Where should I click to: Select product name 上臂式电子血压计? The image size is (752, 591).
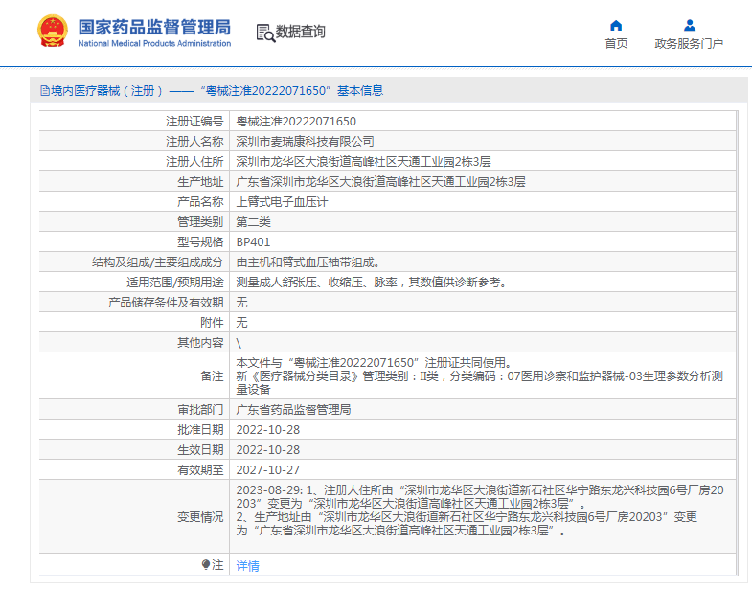click(282, 202)
